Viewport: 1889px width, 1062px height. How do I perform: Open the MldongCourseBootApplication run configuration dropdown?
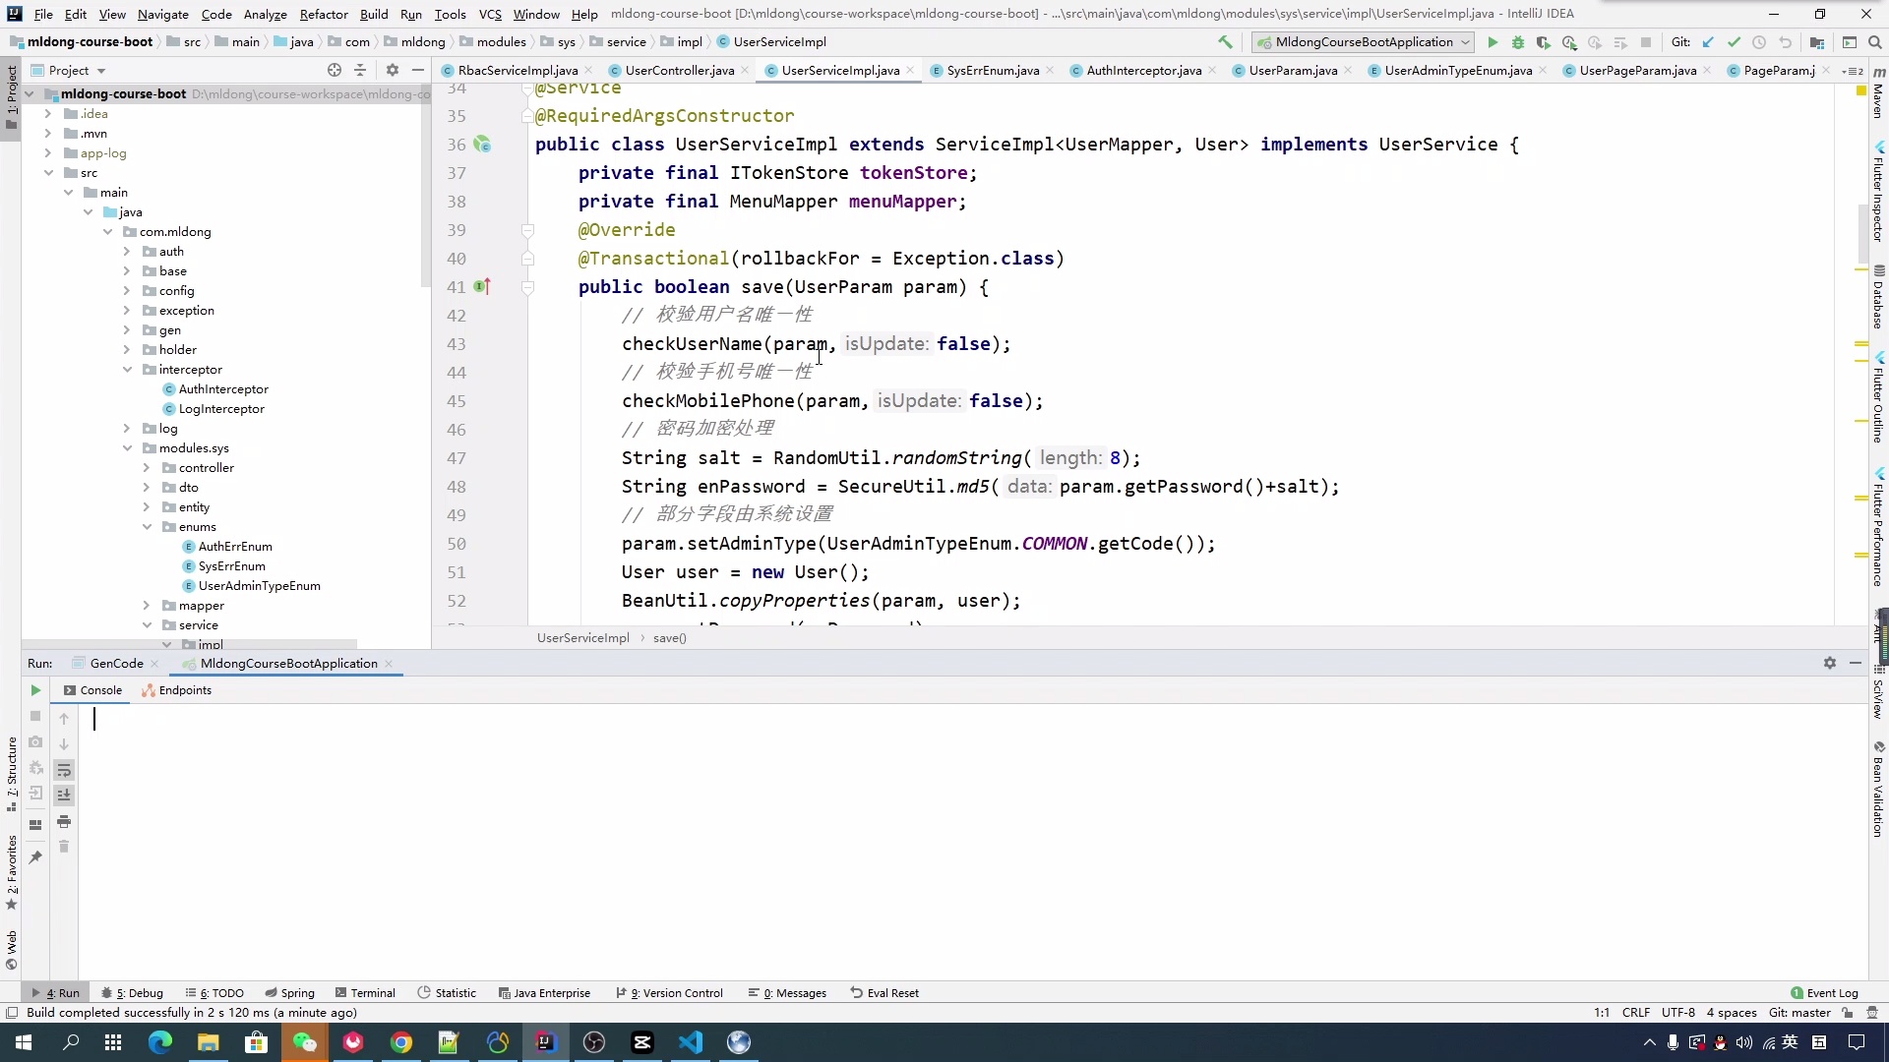pyautogui.click(x=1364, y=42)
